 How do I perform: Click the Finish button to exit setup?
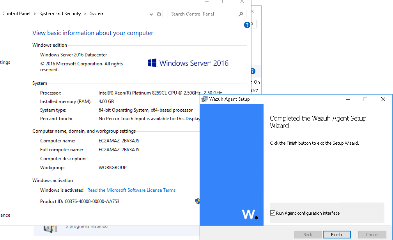pos(336,234)
